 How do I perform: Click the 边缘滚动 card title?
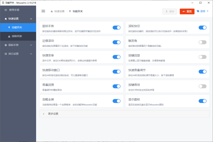[48, 41]
